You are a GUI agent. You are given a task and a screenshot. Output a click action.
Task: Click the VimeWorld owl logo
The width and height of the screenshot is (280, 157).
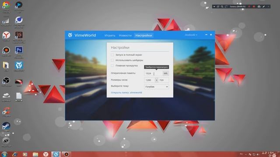(x=70, y=35)
